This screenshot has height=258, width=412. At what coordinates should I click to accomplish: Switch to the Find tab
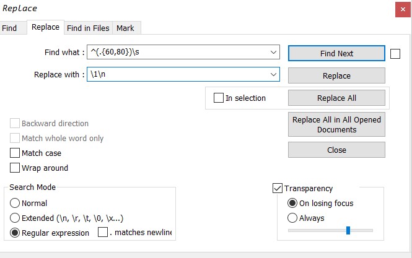click(11, 28)
